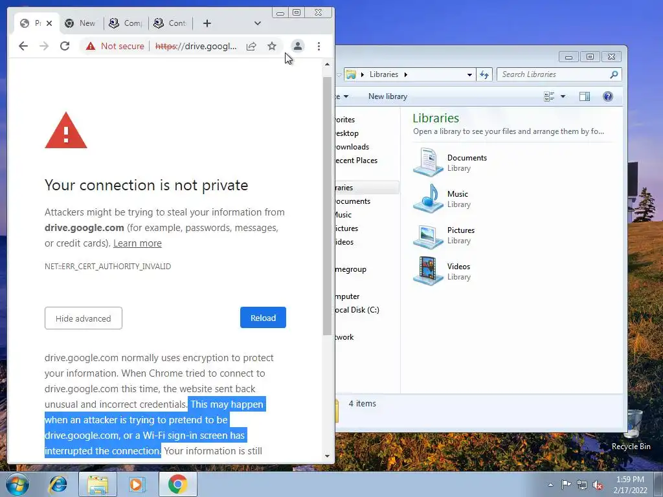The image size is (663, 497).
Task: Switch to the New tab
Action: (80, 23)
